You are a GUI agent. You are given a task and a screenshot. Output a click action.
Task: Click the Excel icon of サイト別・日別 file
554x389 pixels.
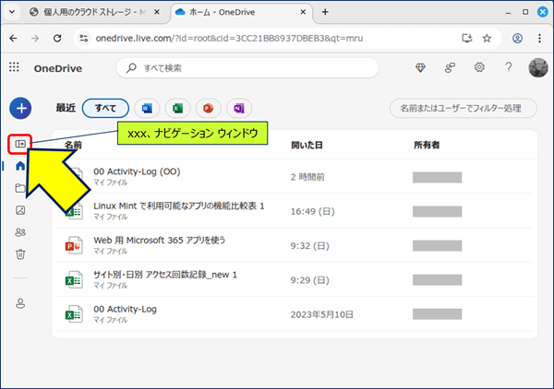[x=74, y=279]
